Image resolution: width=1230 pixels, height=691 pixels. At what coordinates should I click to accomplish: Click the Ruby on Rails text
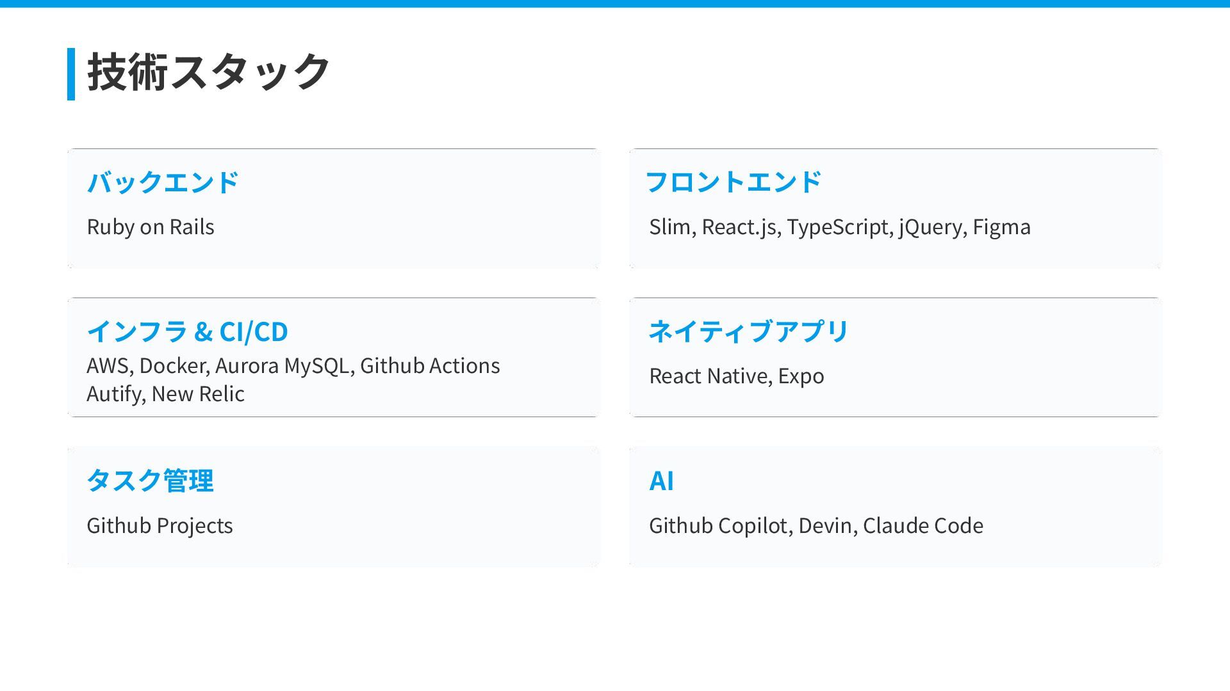[x=151, y=227]
